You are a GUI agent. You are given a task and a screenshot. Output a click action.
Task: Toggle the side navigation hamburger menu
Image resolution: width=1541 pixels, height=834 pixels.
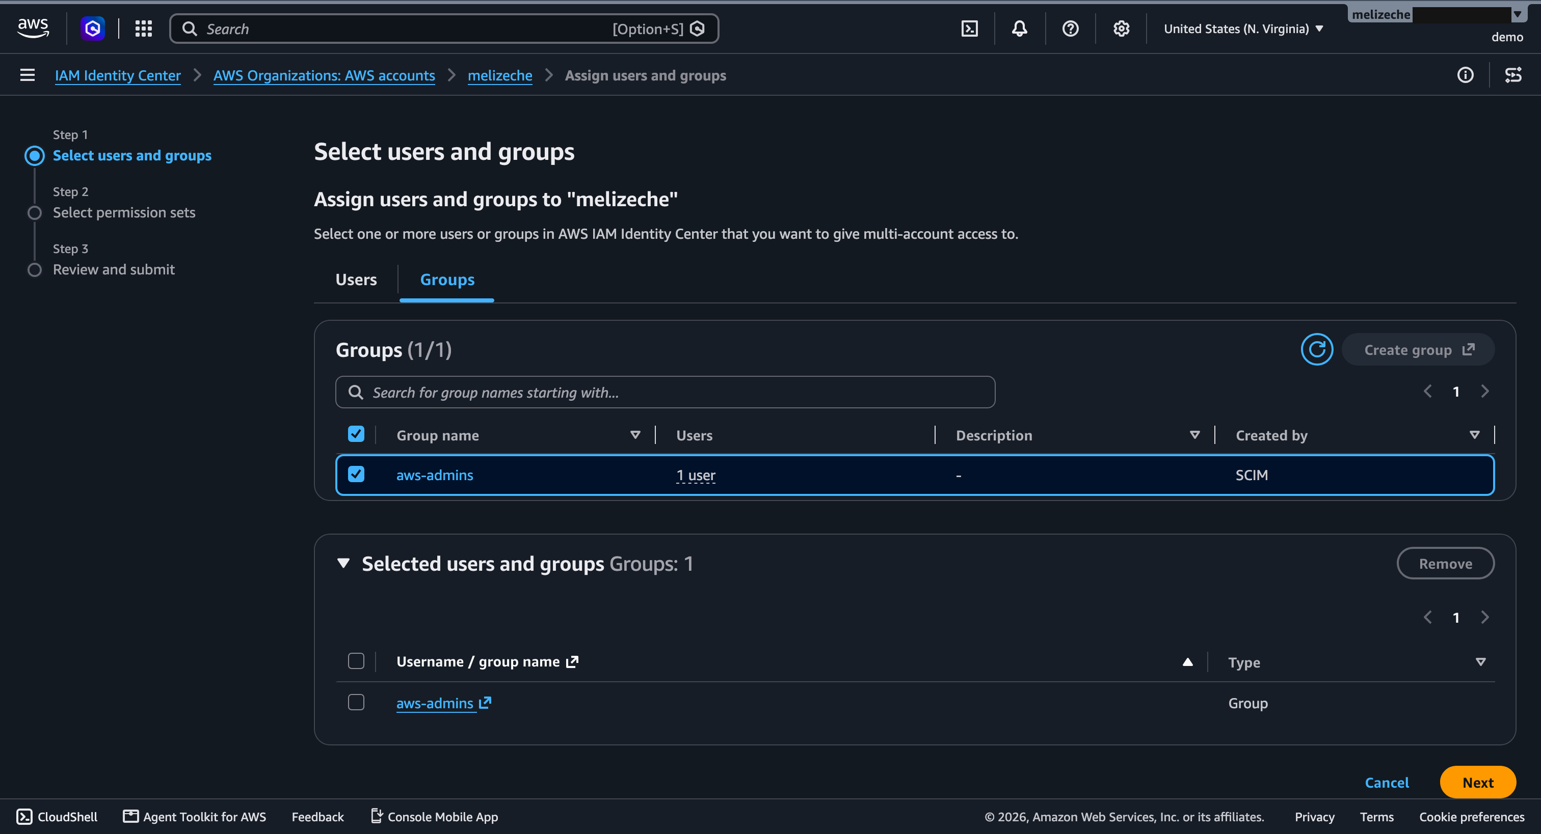click(x=27, y=75)
